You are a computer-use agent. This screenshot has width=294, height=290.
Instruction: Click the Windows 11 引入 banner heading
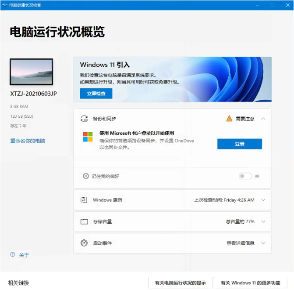click(105, 65)
